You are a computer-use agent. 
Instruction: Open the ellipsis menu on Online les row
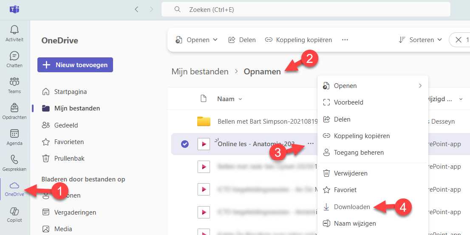pos(311,144)
